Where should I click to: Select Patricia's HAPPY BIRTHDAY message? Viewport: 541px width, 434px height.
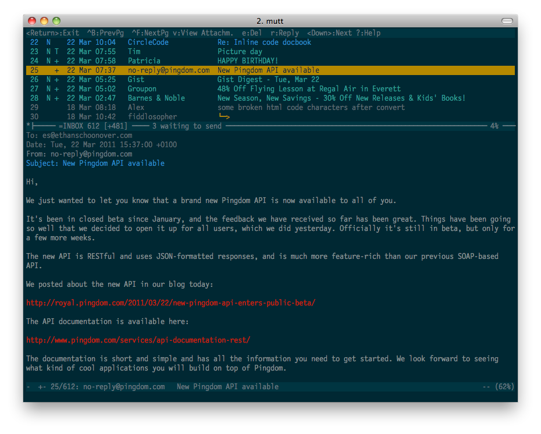(248, 61)
